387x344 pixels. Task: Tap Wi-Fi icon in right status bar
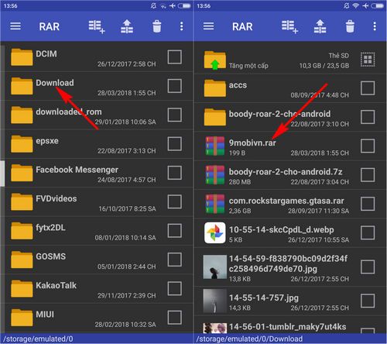(356, 5)
